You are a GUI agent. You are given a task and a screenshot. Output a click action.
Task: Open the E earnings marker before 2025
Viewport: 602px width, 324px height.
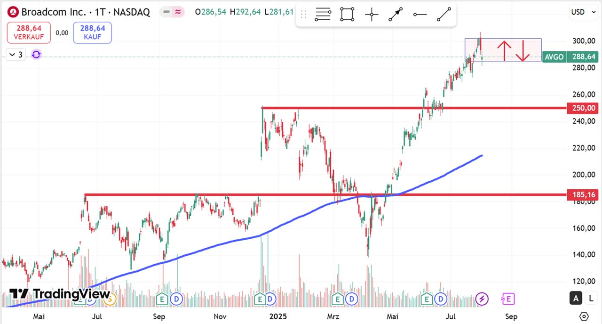tap(259, 299)
